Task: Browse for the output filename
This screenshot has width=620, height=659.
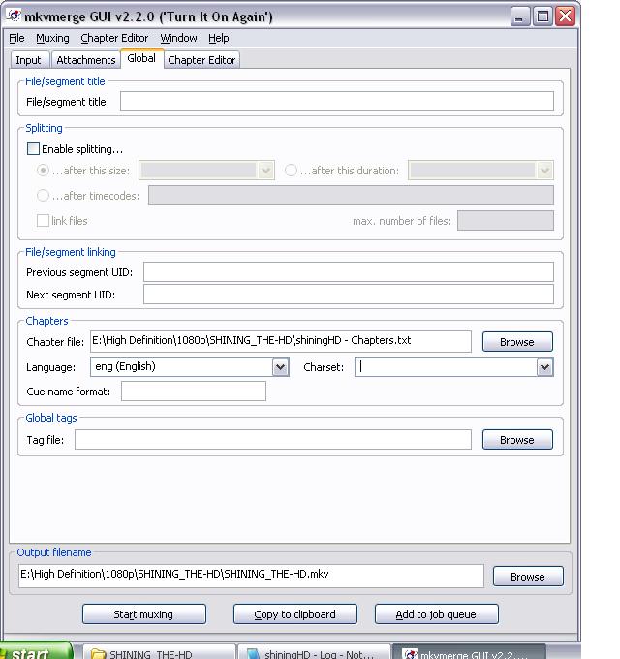Action: [528, 577]
